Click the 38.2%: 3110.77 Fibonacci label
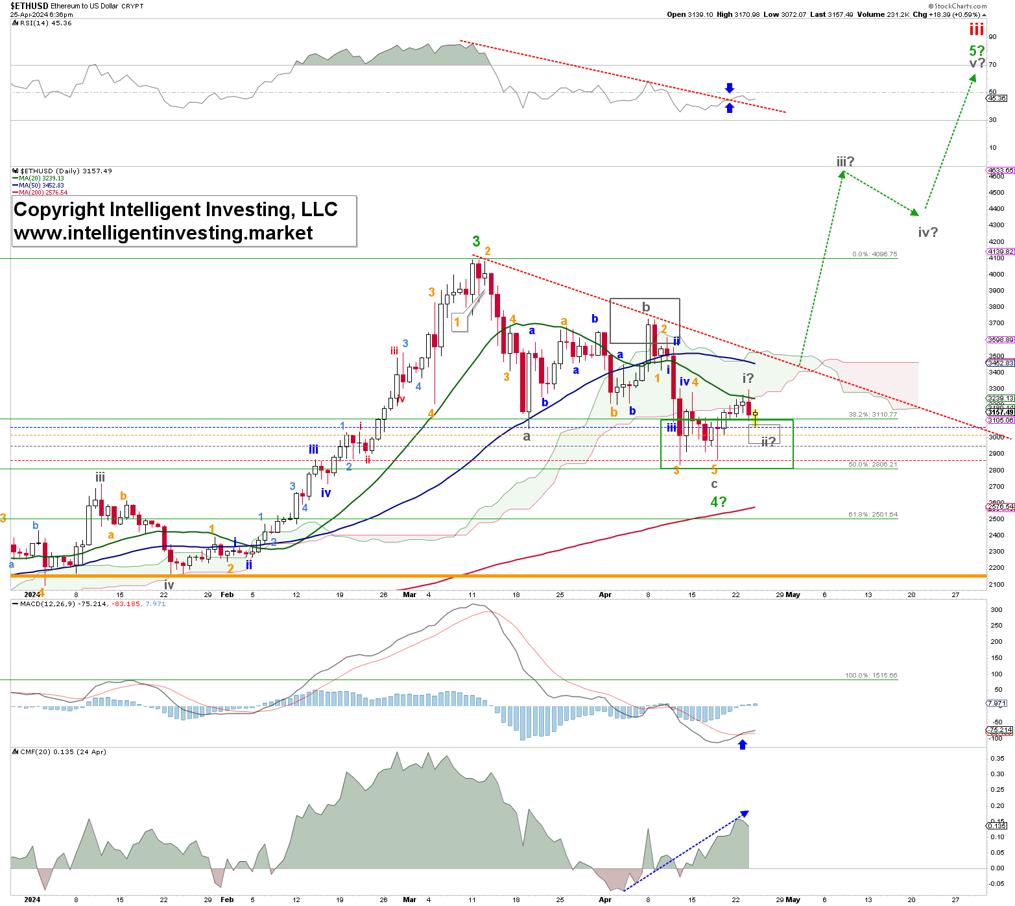 [873, 414]
